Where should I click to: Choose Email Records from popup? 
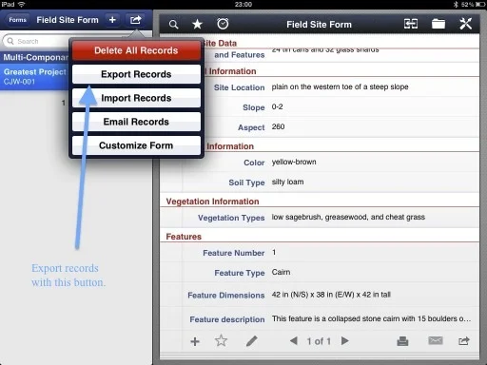click(136, 122)
